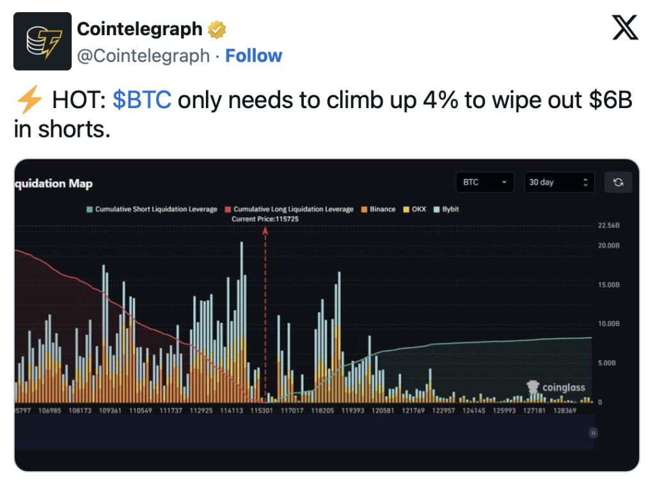Click the Cointelegraph profile avatar
Image resolution: width=655 pixels, height=481 pixels.
tap(42, 41)
